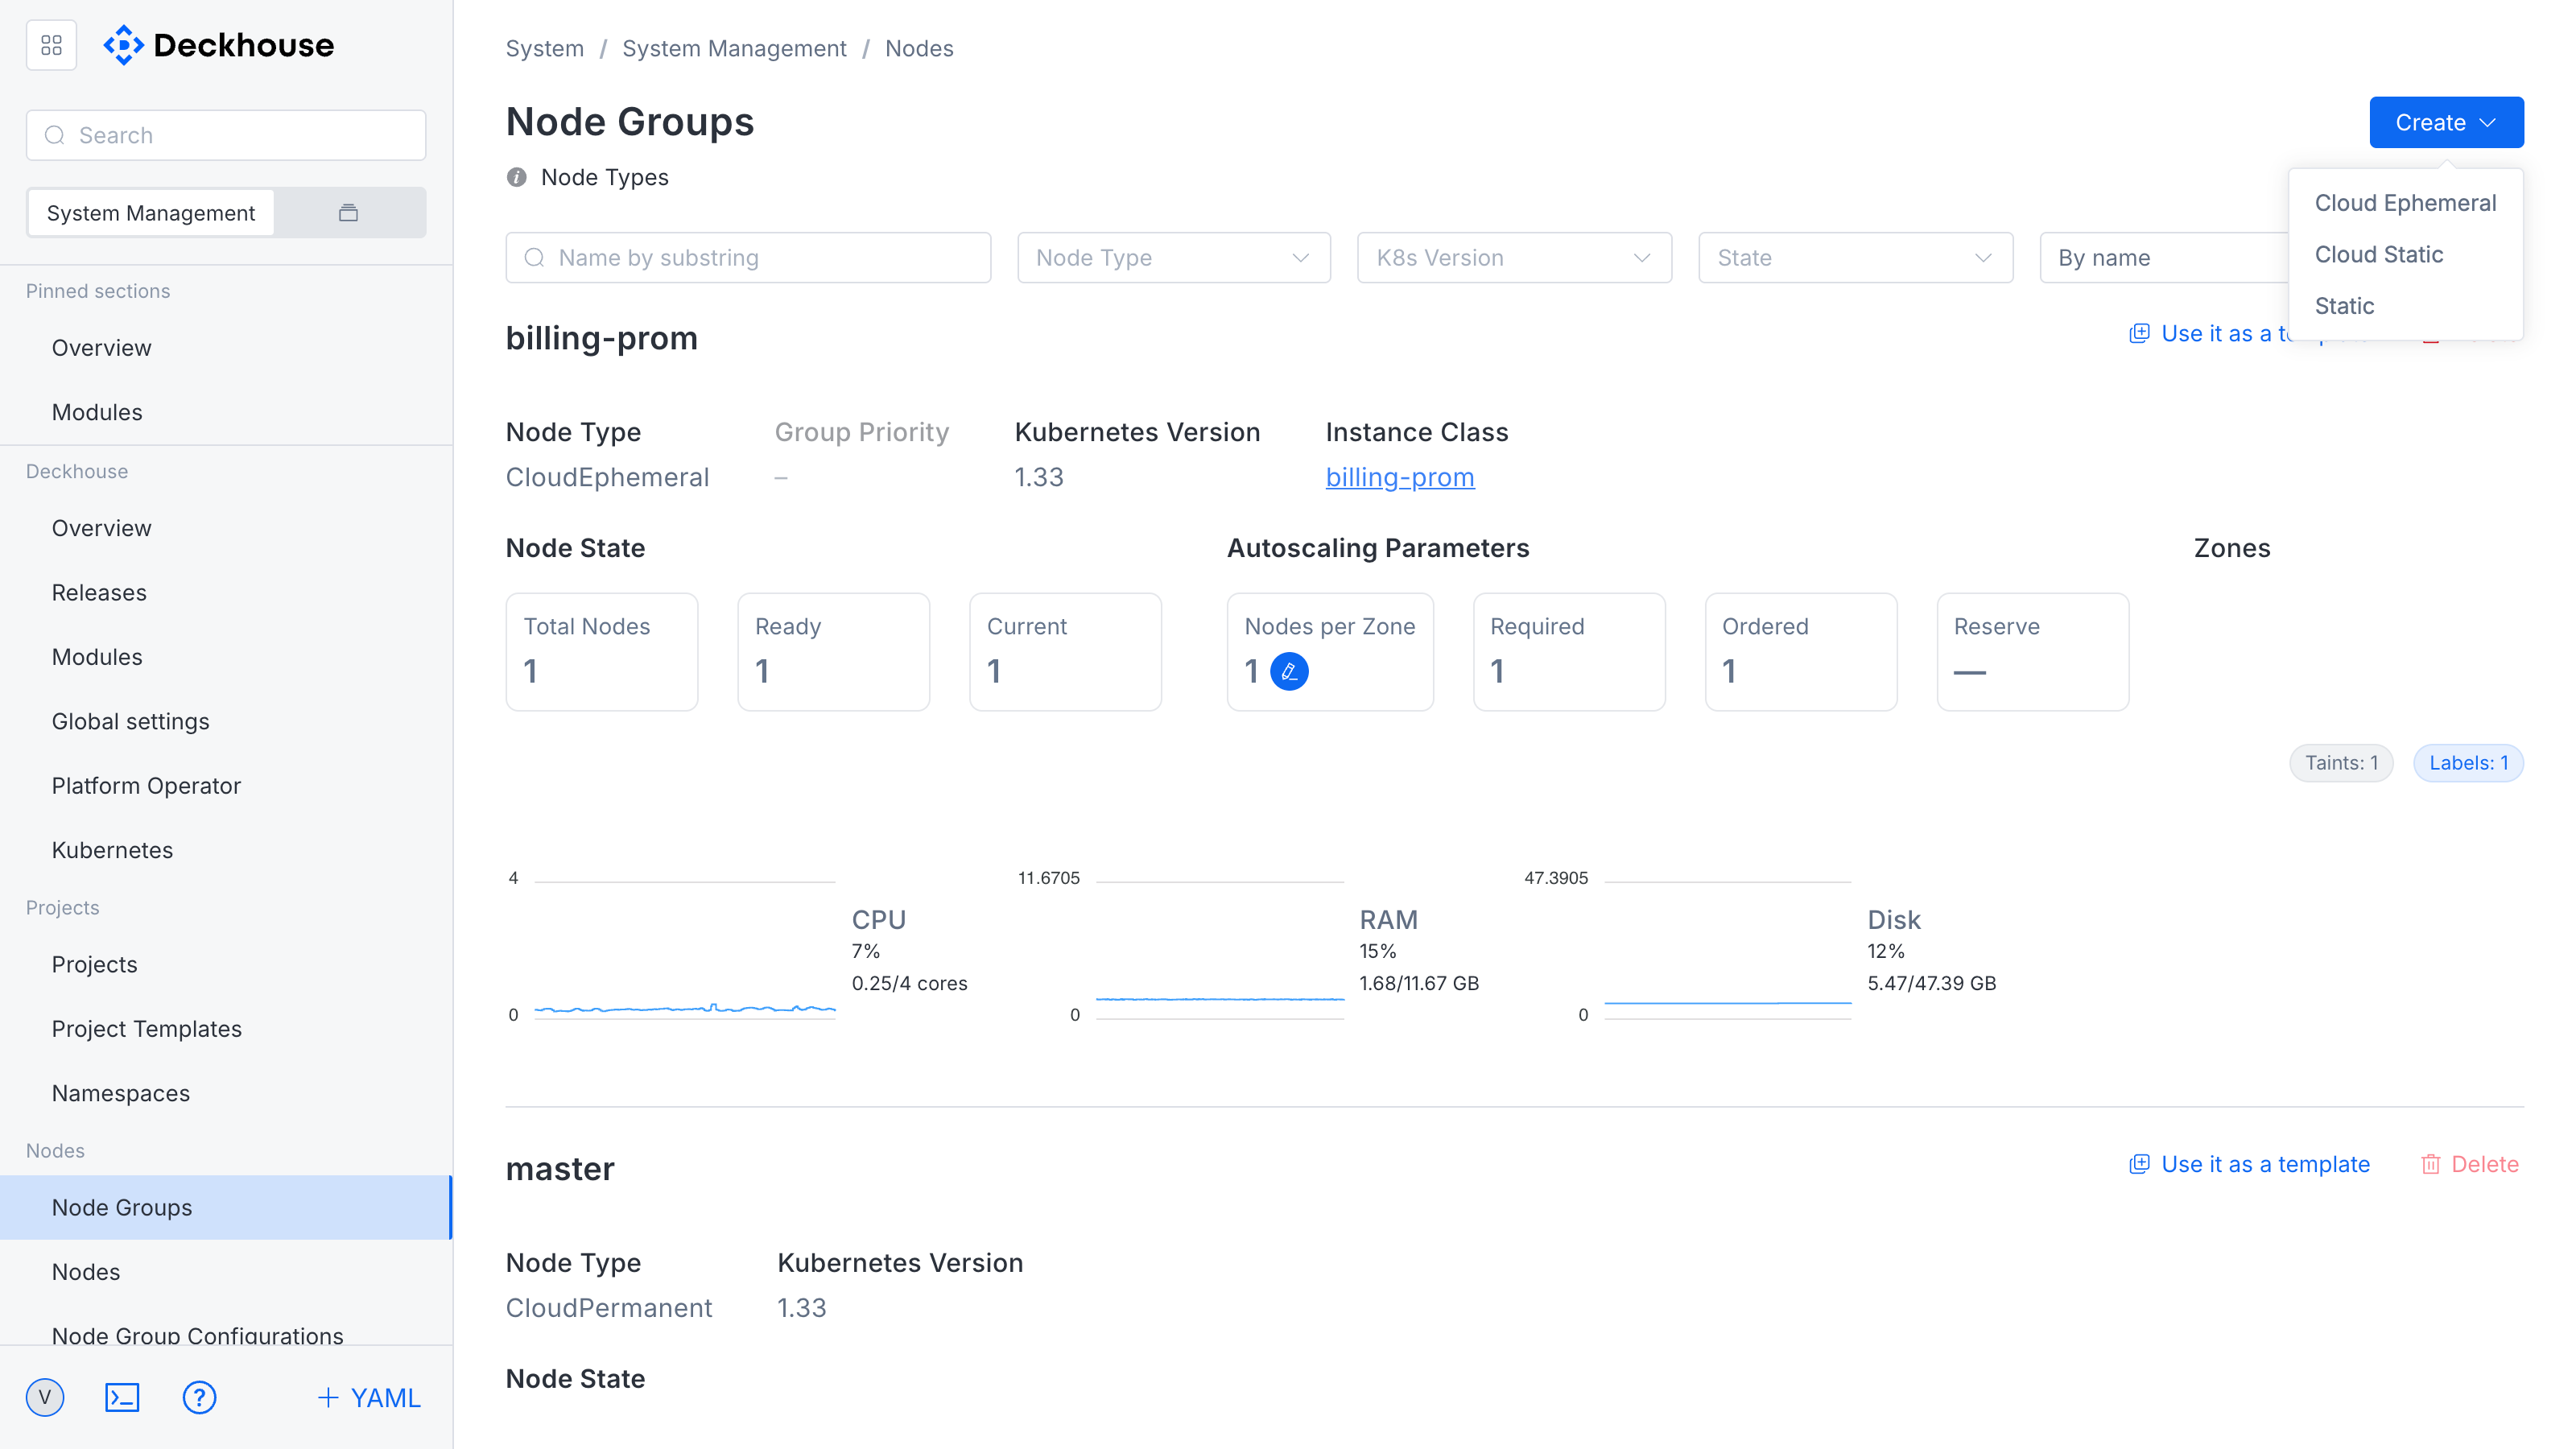Open Projects item in sidebar
This screenshot has height=1449, width=2576.
click(226, 964)
